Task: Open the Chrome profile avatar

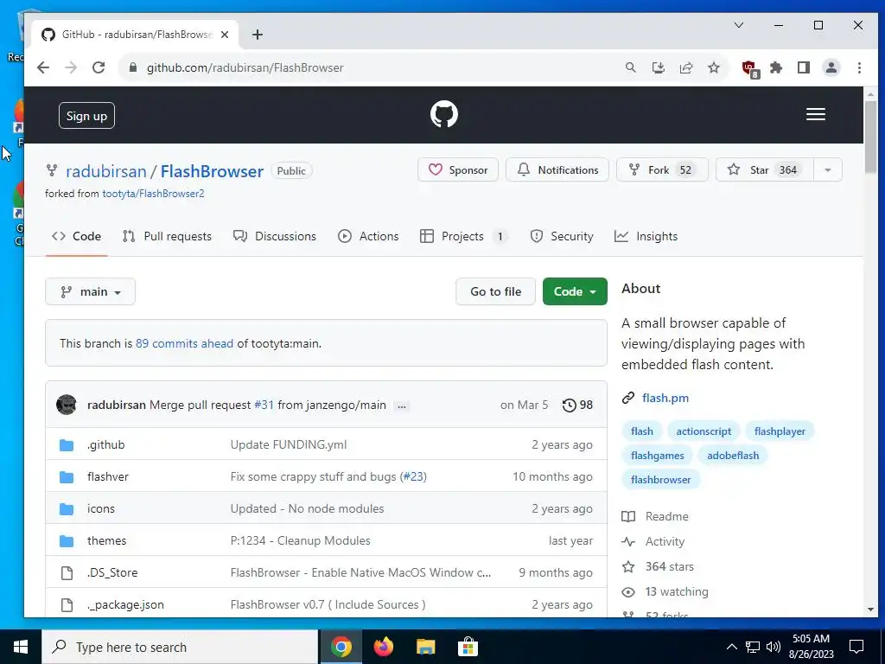Action: pyautogui.click(x=831, y=67)
